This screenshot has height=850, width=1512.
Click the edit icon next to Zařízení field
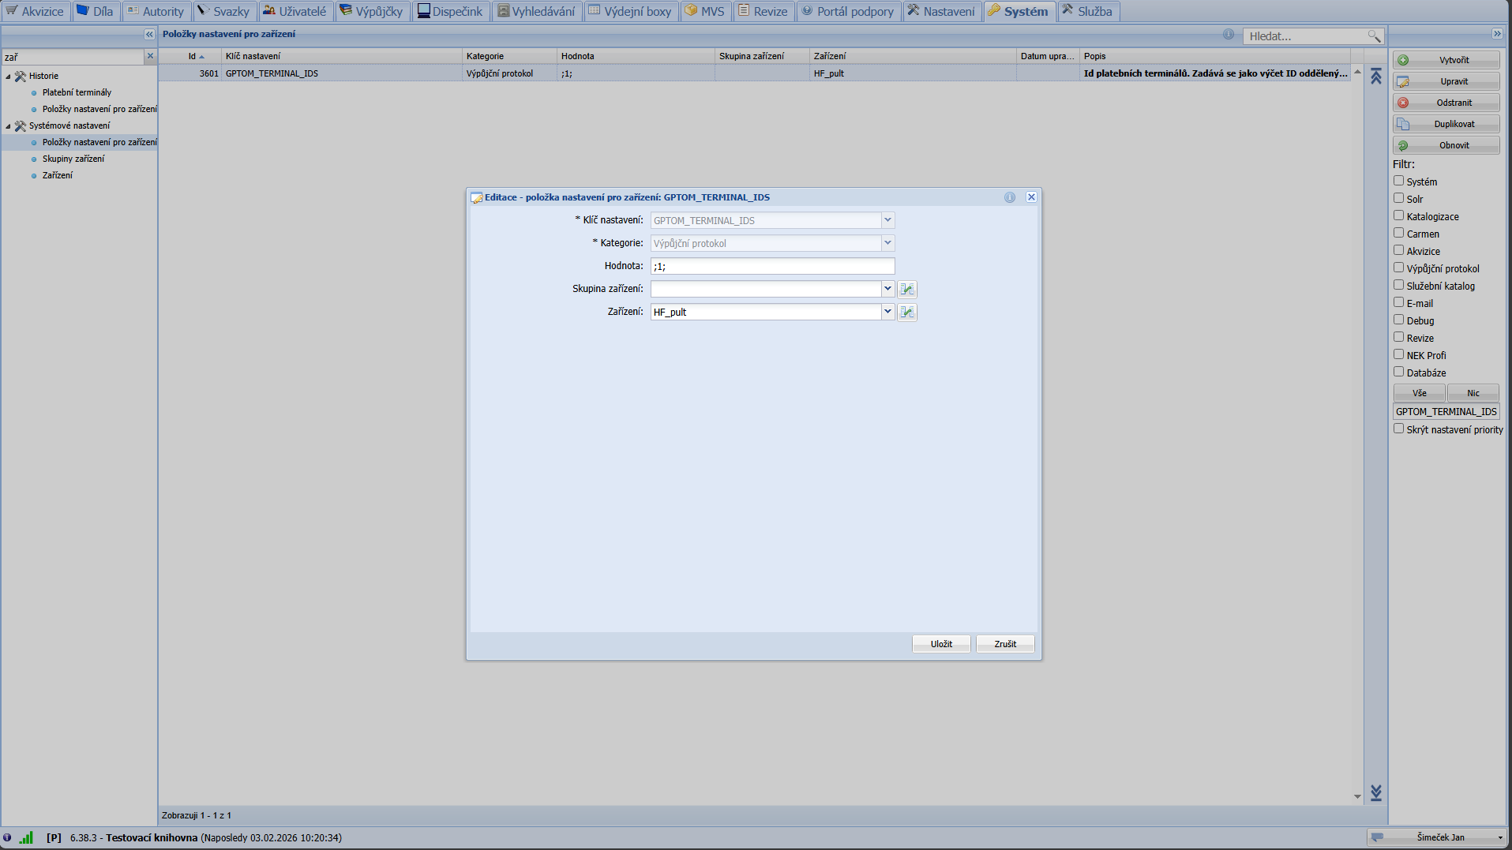tap(907, 313)
